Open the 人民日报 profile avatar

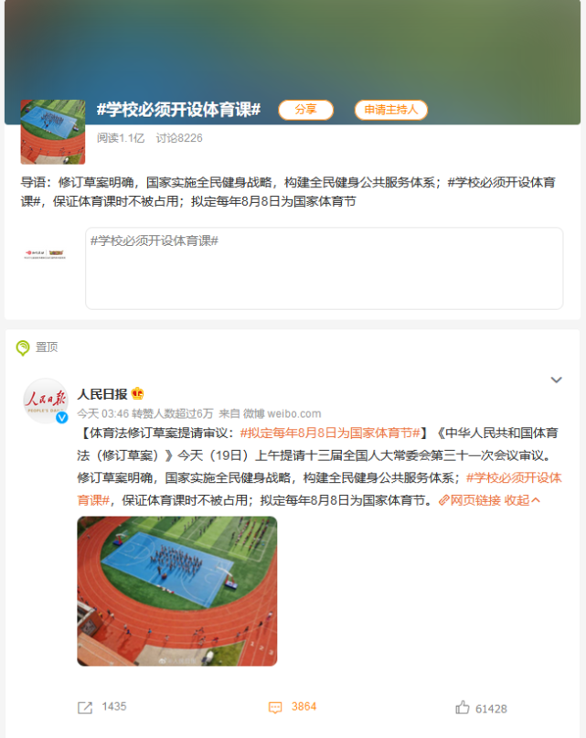coord(46,401)
